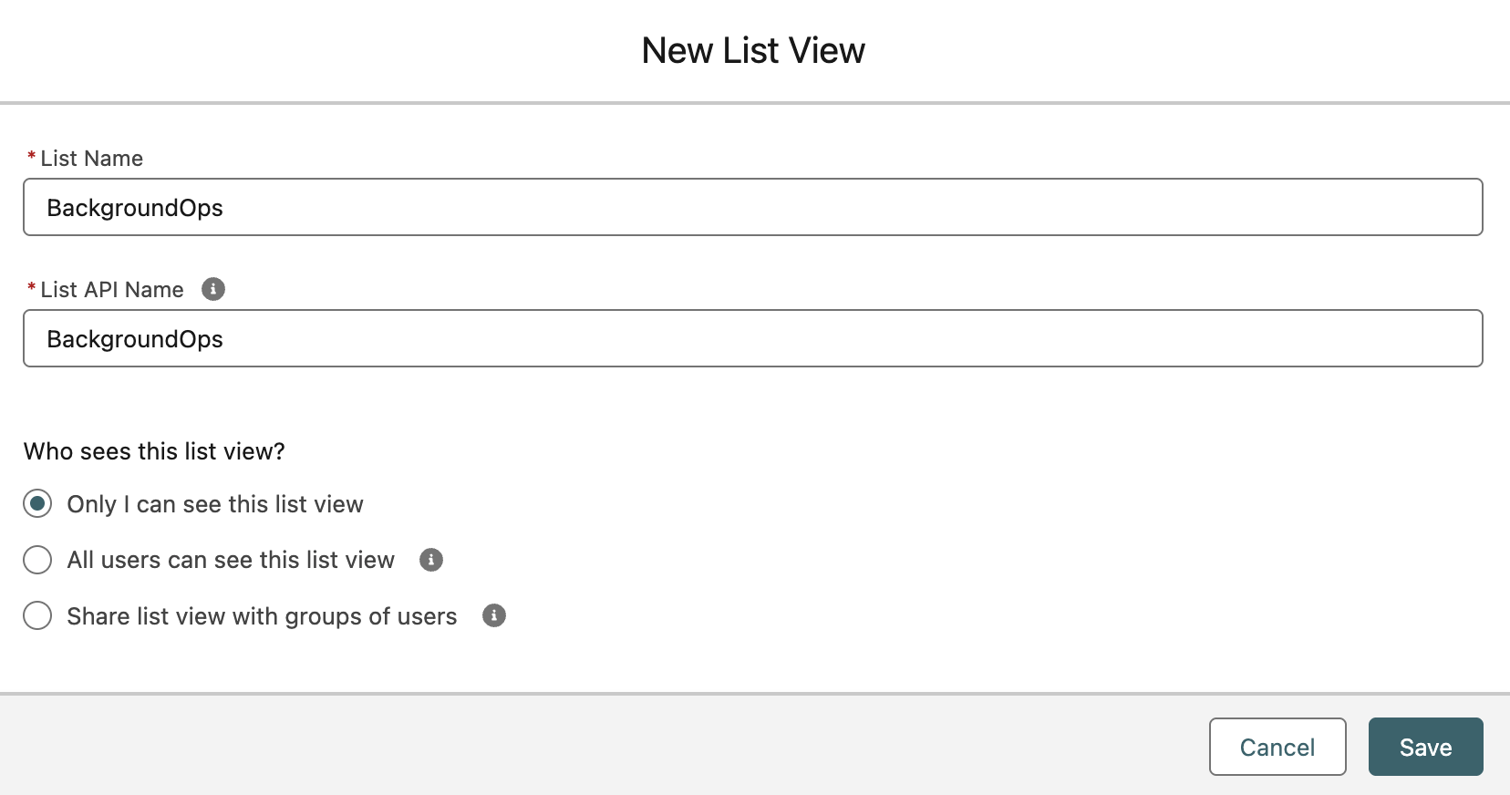Click the BackgroundOps text in List API Name
The height and width of the screenshot is (795, 1510).
(135, 339)
